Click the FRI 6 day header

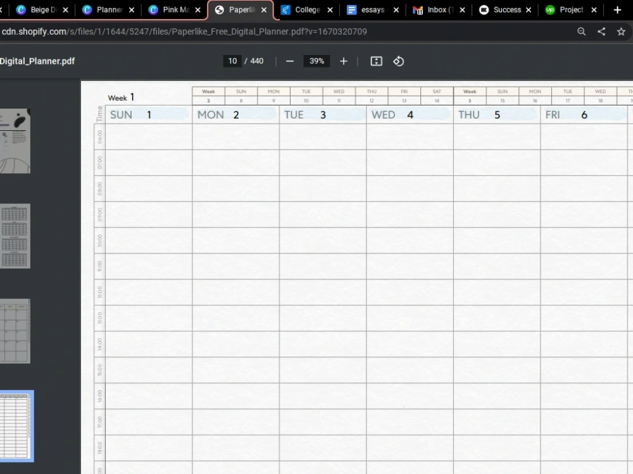pos(584,115)
